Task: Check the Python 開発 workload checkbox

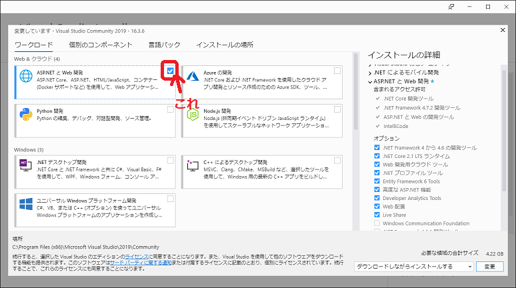Action: [x=170, y=109]
